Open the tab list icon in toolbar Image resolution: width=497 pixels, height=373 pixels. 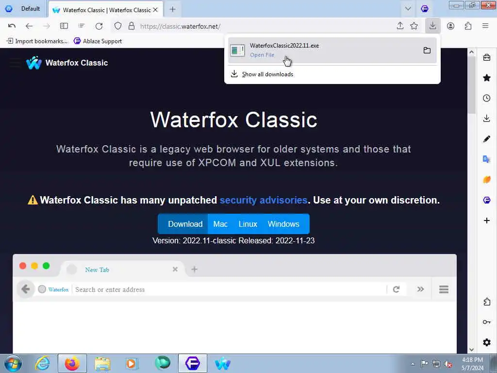click(x=82, y=26)
